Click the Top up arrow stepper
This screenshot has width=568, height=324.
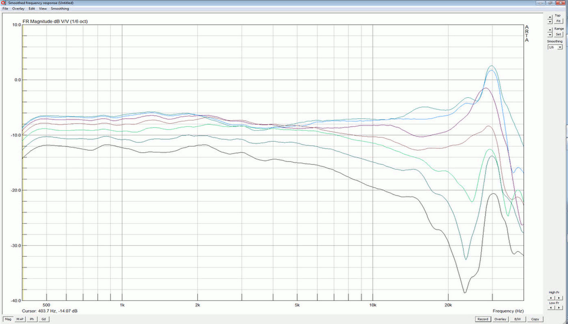click(x=550, y=17)
